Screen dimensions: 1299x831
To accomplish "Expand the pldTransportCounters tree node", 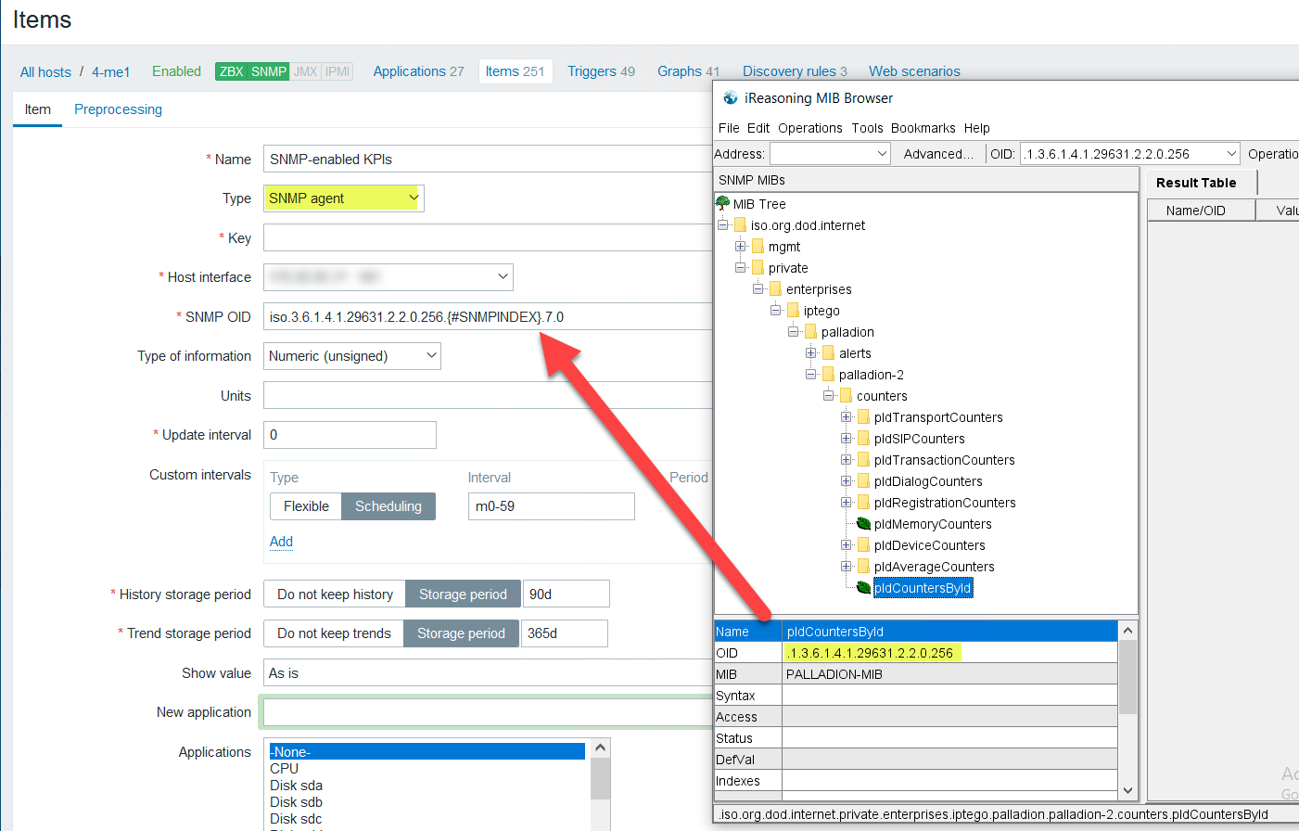I will coord(846,417).
